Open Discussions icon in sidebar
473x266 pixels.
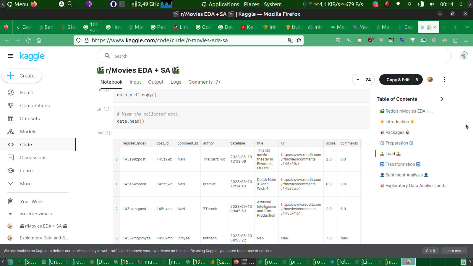click(11, 158)
